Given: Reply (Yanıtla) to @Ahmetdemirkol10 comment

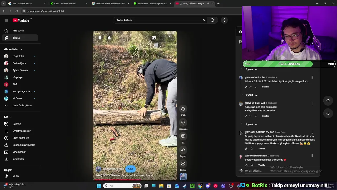Looking at the screenshot, I should click(265, 87).
